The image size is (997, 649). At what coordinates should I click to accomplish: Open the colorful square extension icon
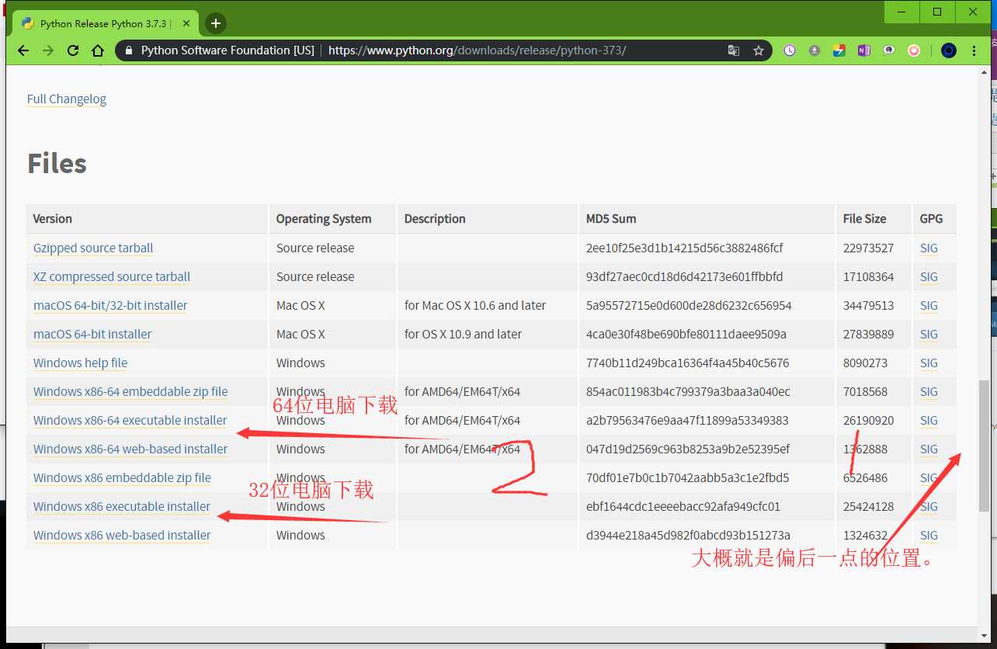(839, 50)
